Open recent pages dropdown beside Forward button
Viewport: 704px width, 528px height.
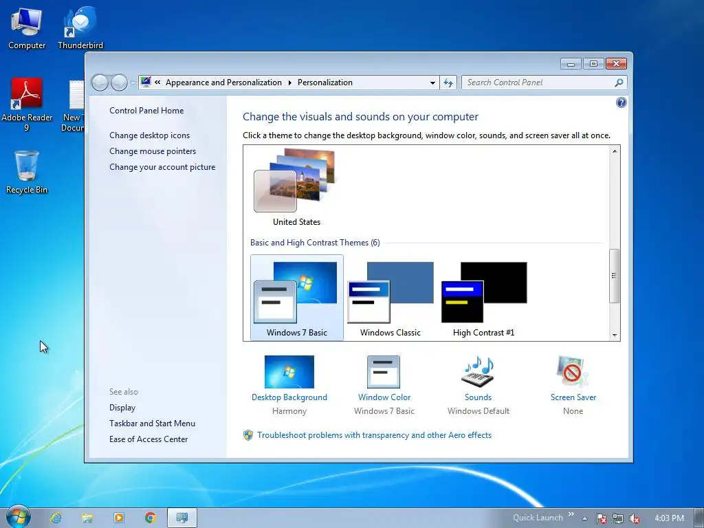tap(133, 82)
